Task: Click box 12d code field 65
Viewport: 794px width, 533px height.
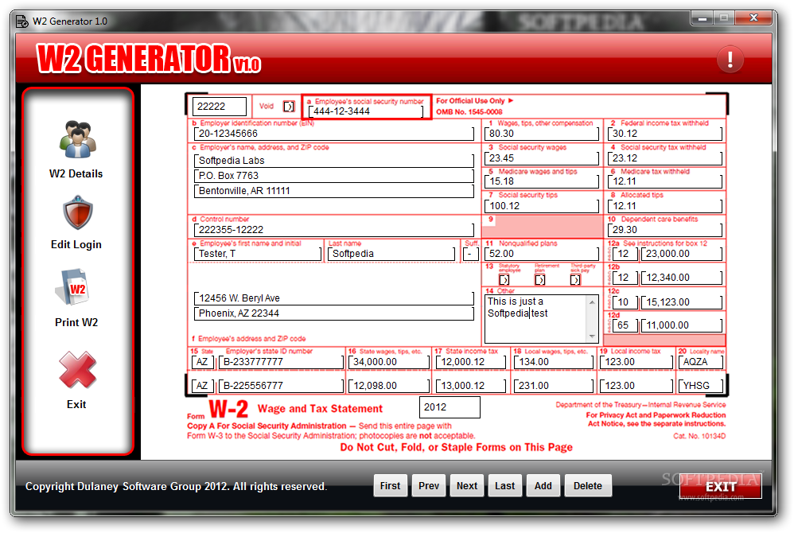Action: [x=625, y=325]
